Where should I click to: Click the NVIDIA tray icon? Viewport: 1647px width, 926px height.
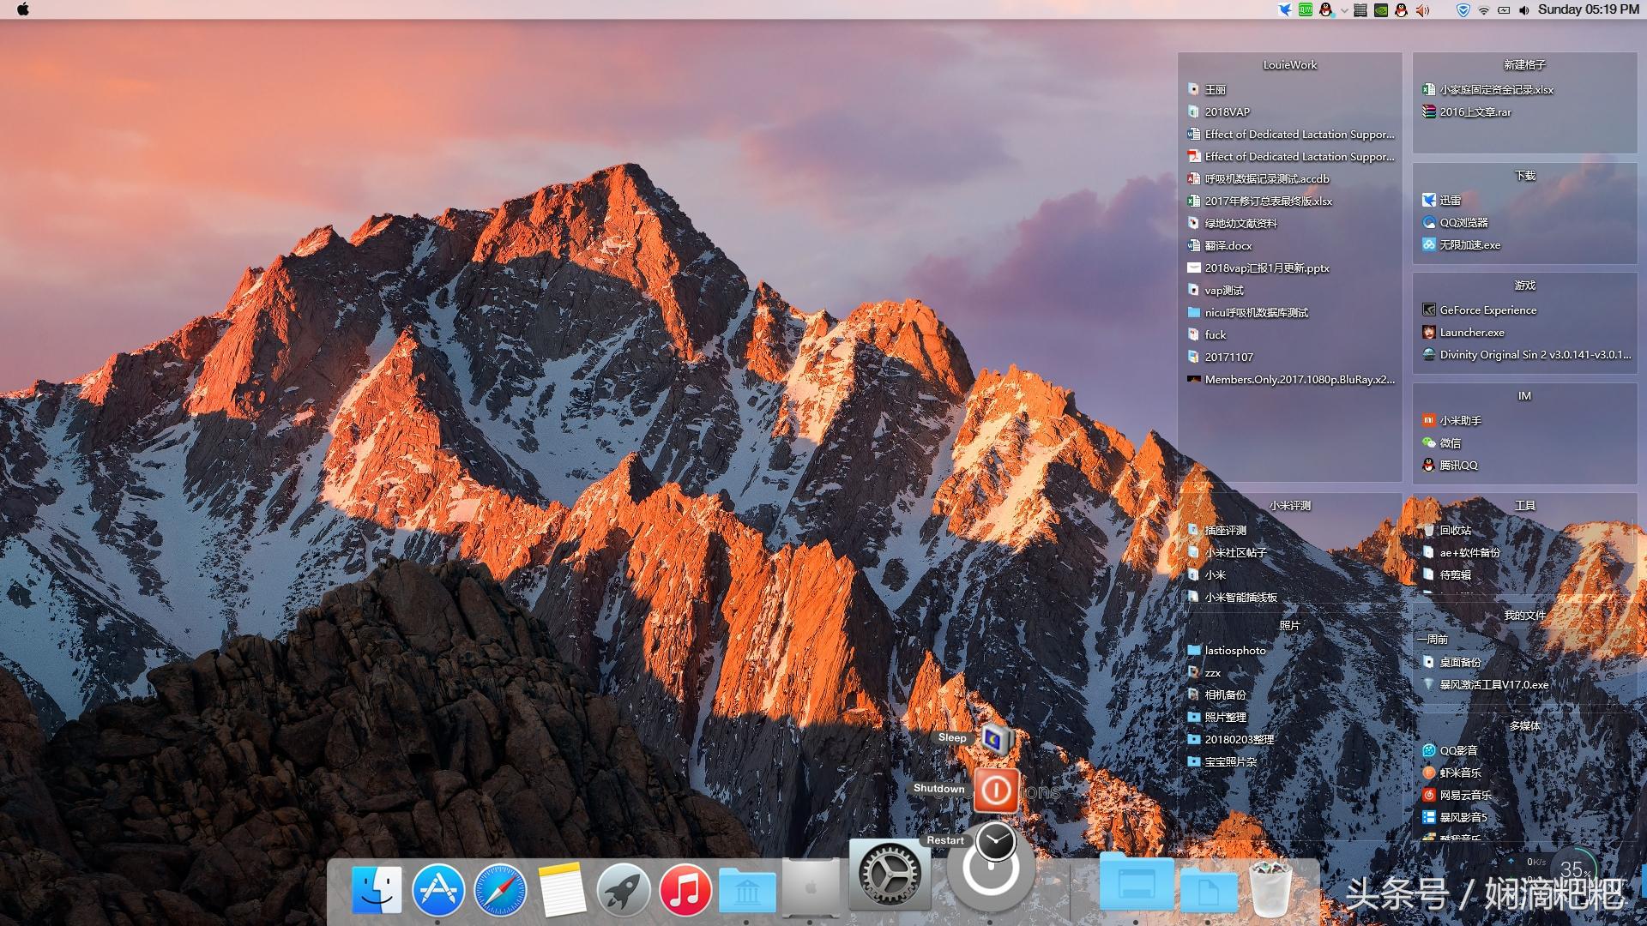1381,10
